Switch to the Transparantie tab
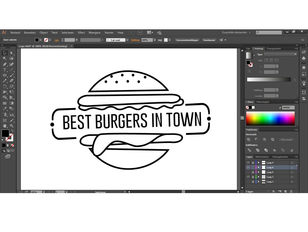This screenshot has height=232, width=308. (x=274, y=48)
